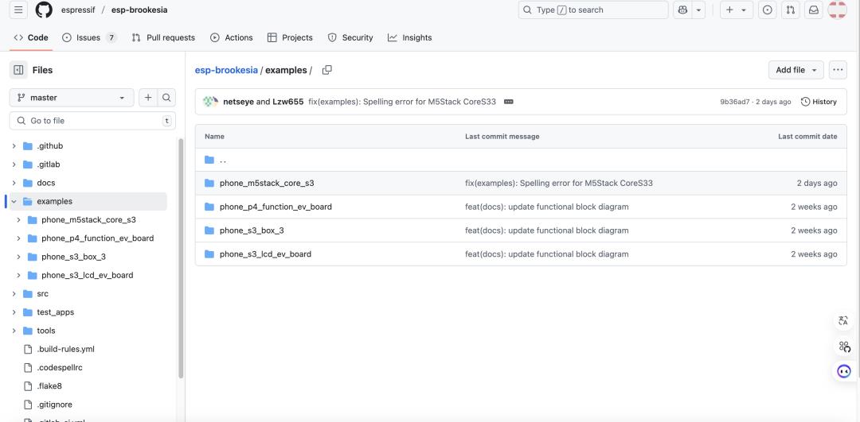
Task: Expand phone_p4_function_ev_board tree chevron
Action: [x=18, y=238]
